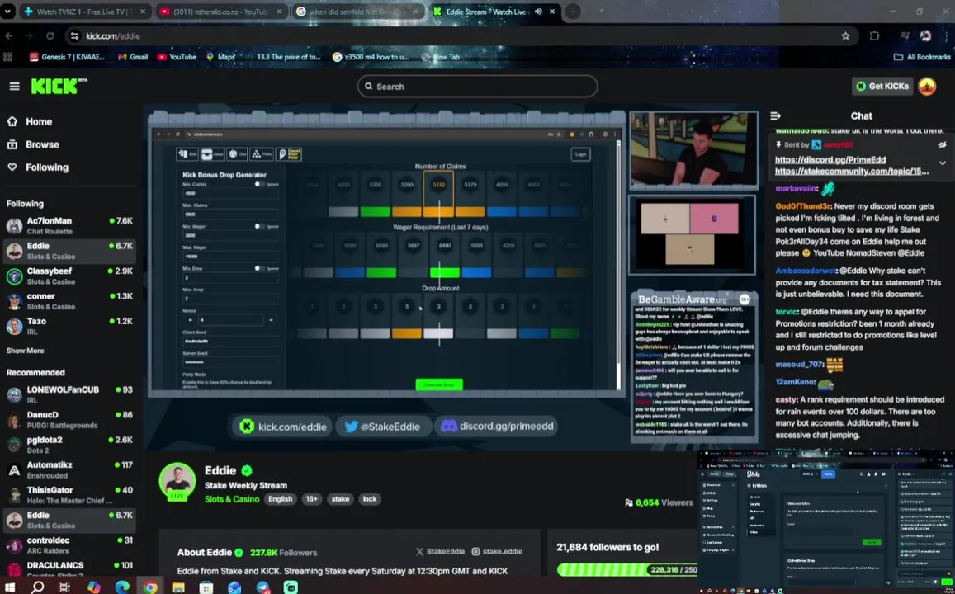Click Ambassadorwct username in chat
The height and width of the screenshot is (594, 955).
coord(806,271)
